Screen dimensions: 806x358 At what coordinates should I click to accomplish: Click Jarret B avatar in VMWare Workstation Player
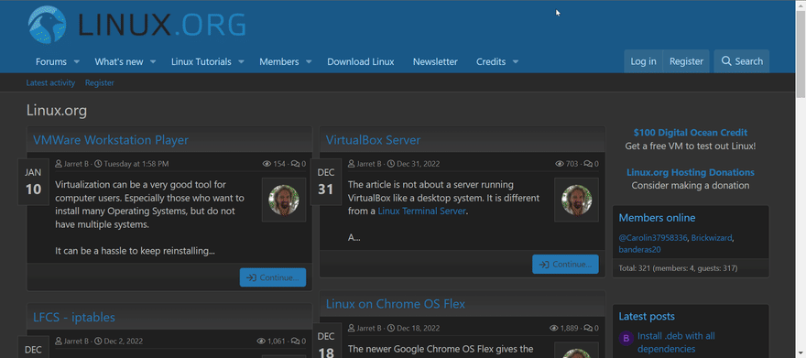(x=284, y=200)
